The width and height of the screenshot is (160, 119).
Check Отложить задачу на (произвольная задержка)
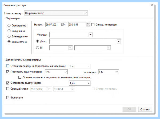coord(8,66)
